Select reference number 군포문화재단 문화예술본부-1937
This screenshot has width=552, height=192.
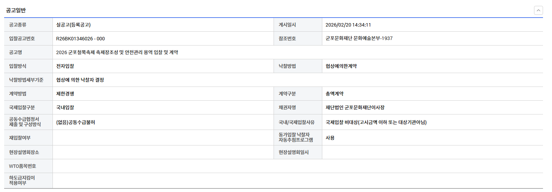click(359, 38)
